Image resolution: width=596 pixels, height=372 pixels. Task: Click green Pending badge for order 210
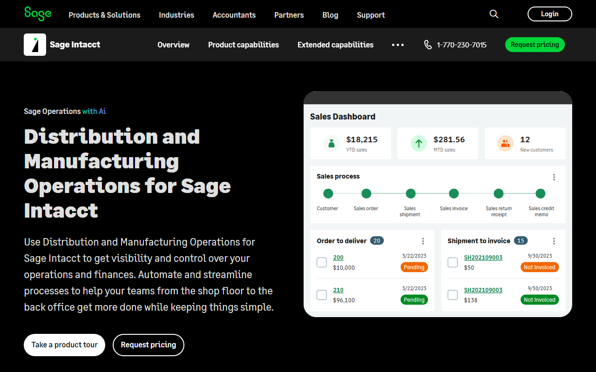click(414, 300)
